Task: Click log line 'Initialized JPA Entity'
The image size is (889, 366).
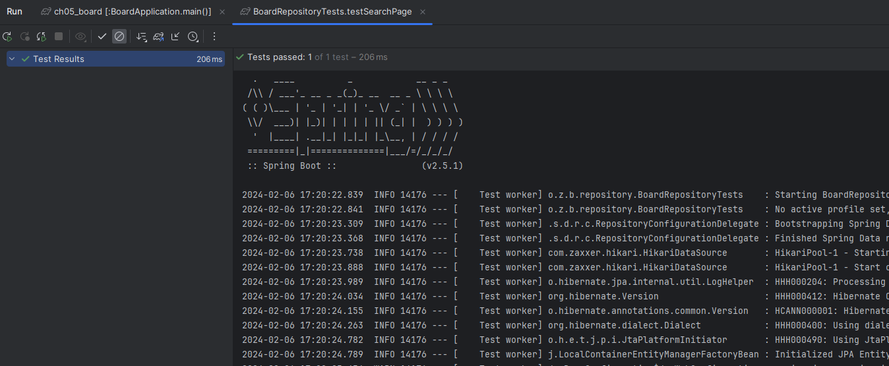Action: coord(565,354)
